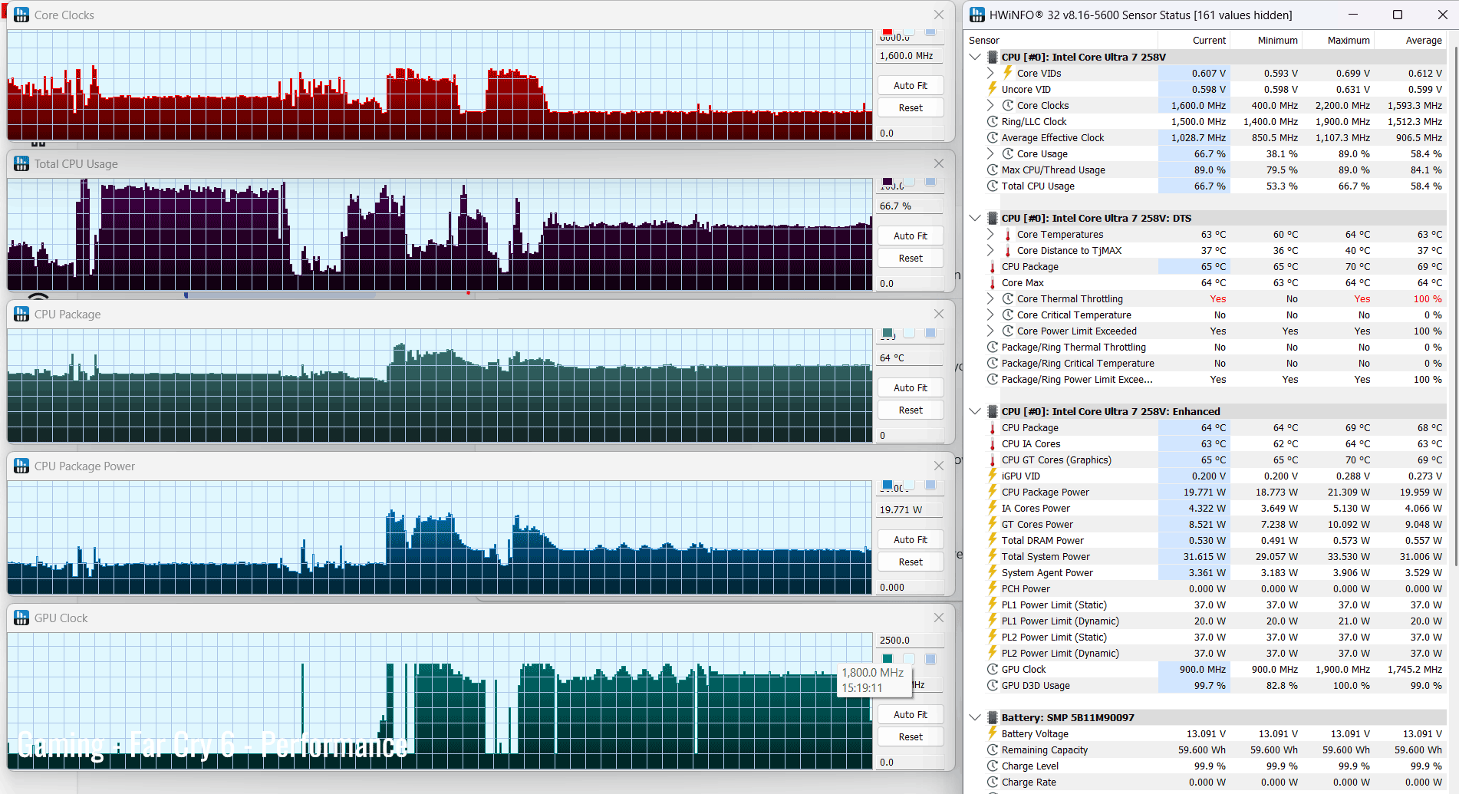Viewport: 1459px width, 794px height.
Task: Collapse the CPU [#0] Intel Core Ultra 7 258V section
Action: (x=975, y=57)
